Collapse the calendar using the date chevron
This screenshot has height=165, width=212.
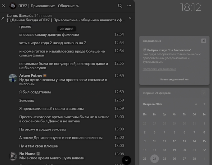(204, 93)
